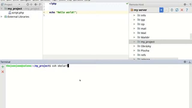The image size is (192, 108).
Task: Click the <?php line in editor
Action: coord(53,4)
